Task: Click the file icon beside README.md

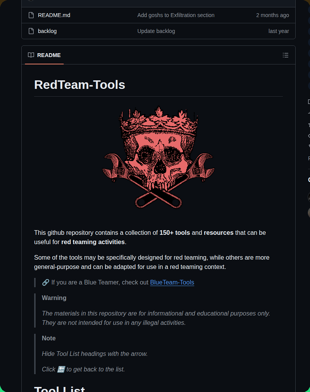Action: [31, 15]
